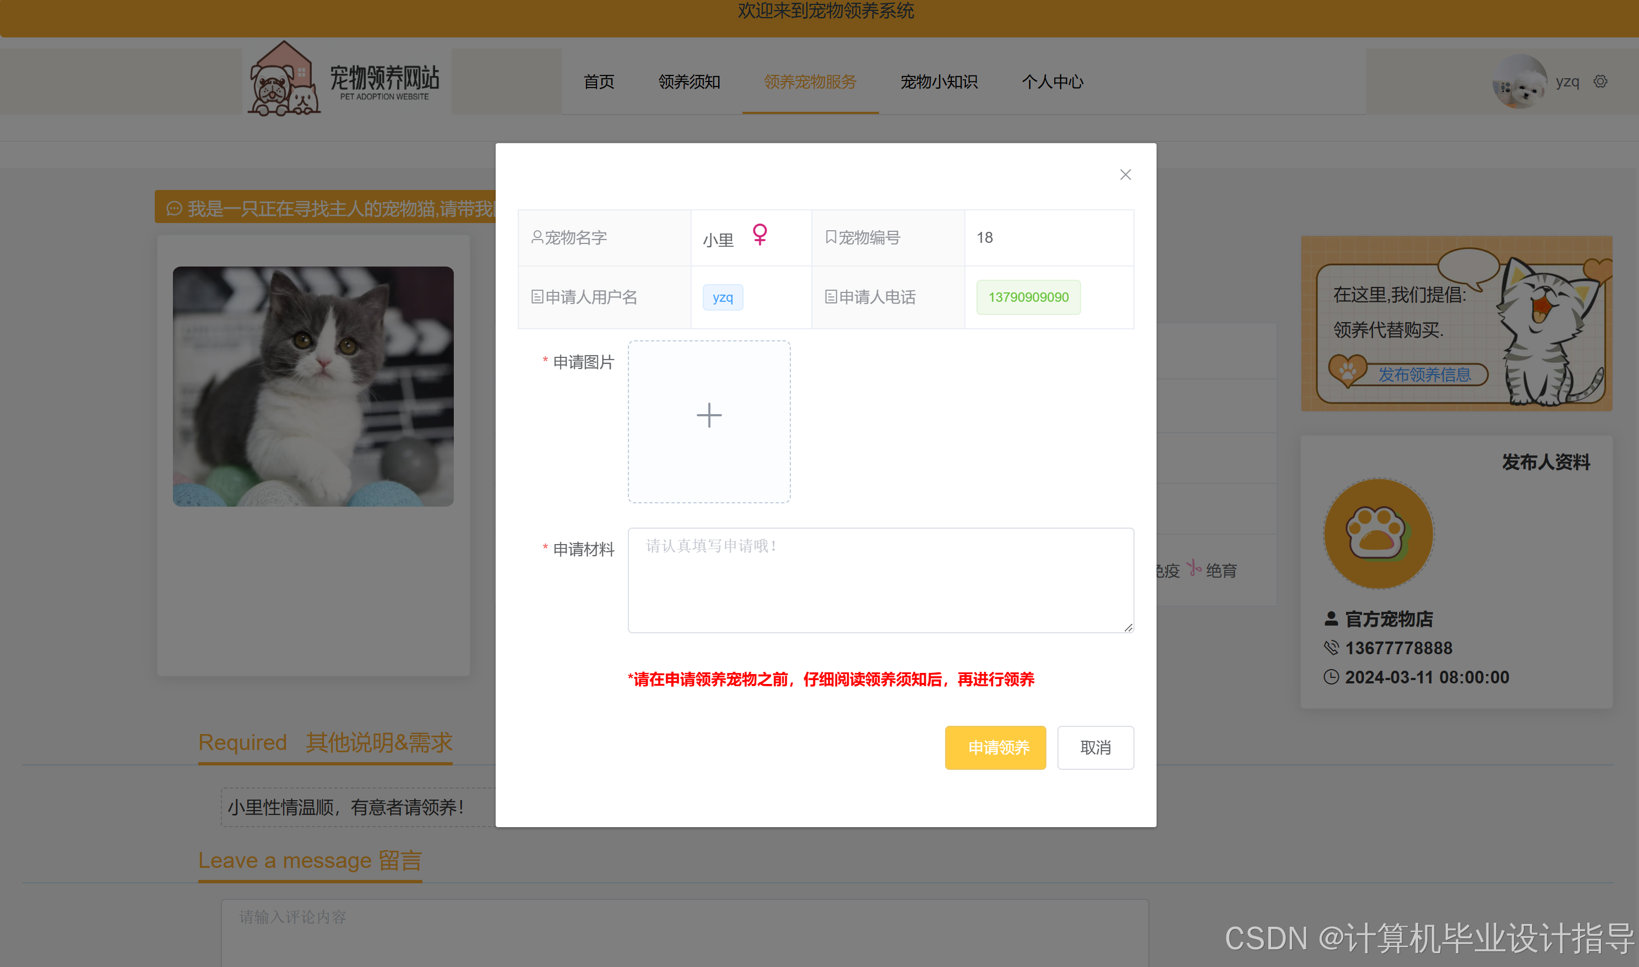Click the red adoption notice warning text

831,679
